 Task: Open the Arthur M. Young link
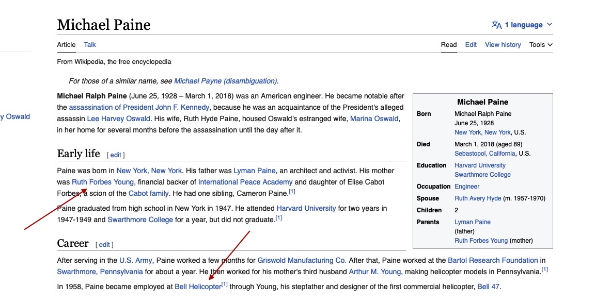[374, 272]
